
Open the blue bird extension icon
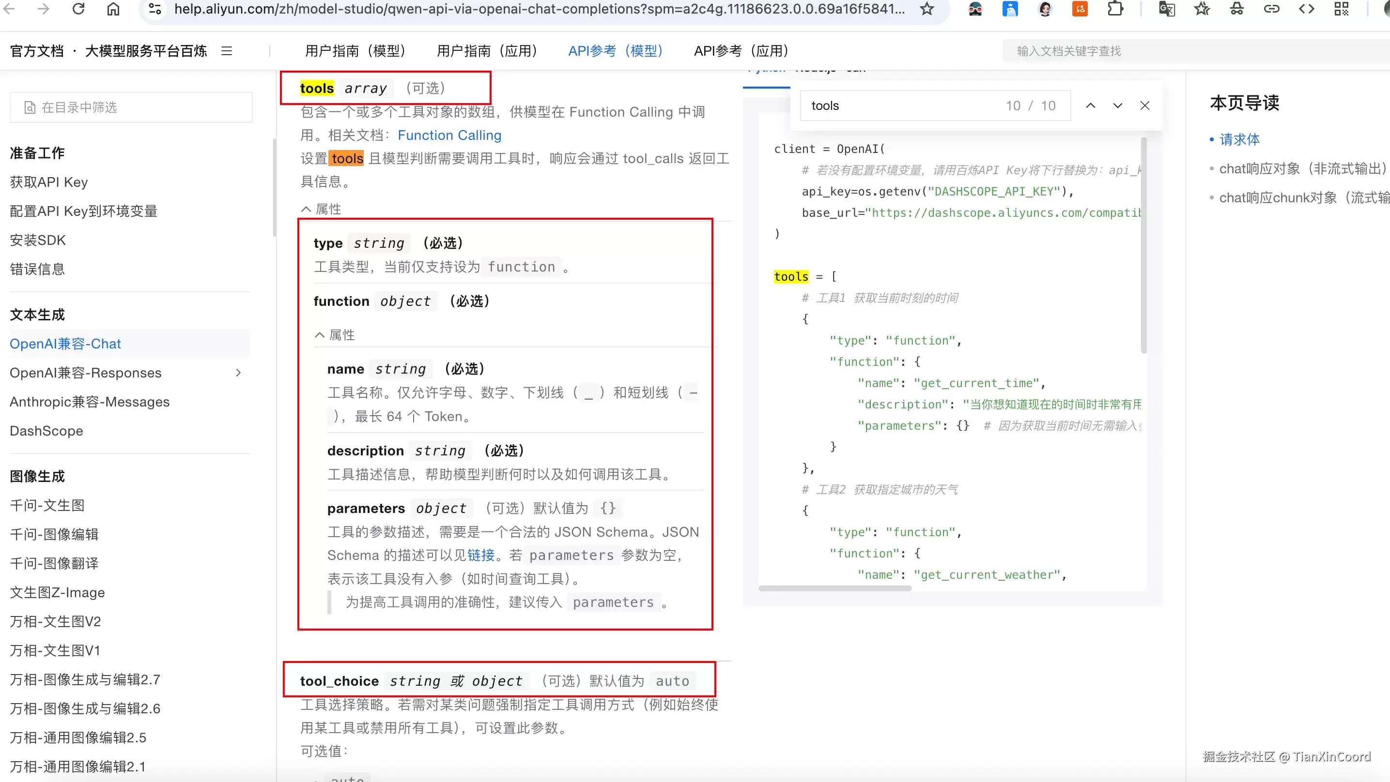pos(1010,9)
